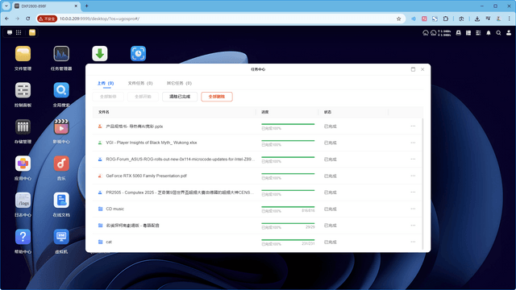Click the device monitor icon in the NAS top bar
The image size is (516, 290).
coord(459,33)
